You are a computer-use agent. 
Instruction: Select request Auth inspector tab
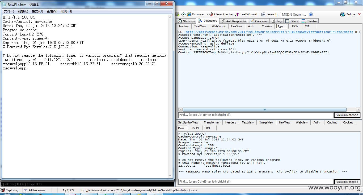[251, 26]
